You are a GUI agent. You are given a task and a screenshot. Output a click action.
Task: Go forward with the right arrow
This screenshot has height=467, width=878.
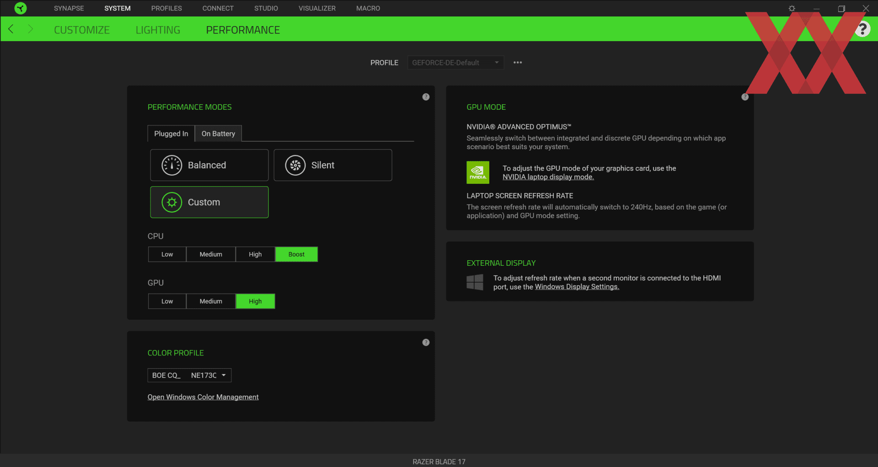coord(31,29)
